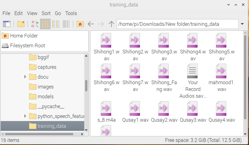Open Home Folder in places pane
The width and height of the screenshot is (249, 145).
[x=24, y=36]
